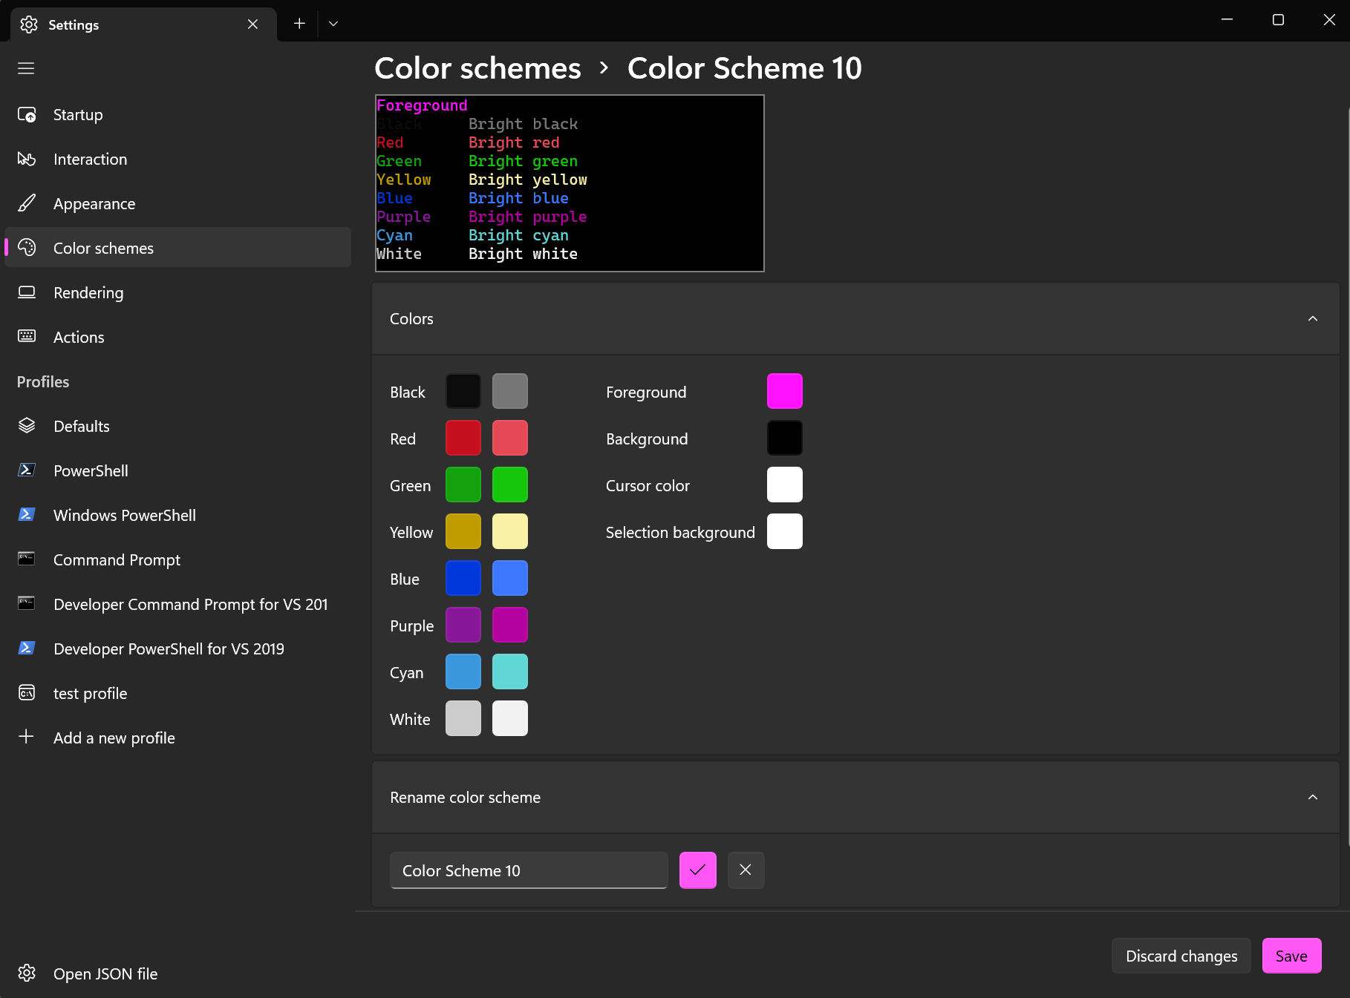Click the Windows PowerShell profile icon
Viewport: 1350px width, 998px height.
27,515
